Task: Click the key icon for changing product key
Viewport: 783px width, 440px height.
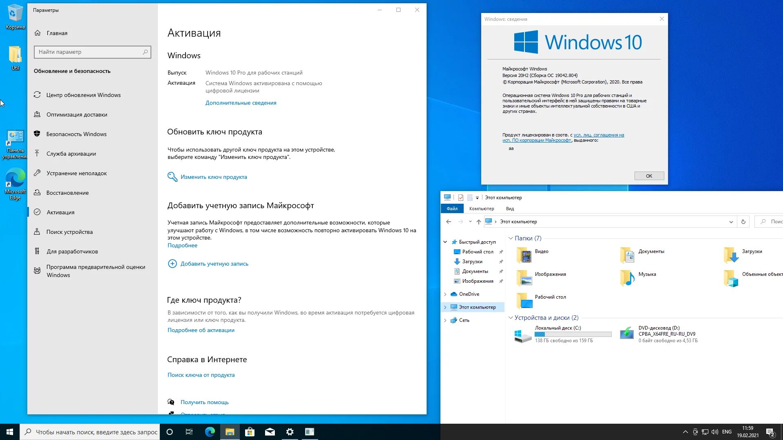Action: coord(172,177)
